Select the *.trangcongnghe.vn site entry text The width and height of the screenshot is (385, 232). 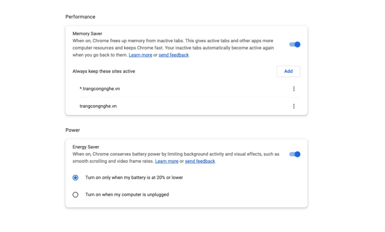click(x=100, y=89)
